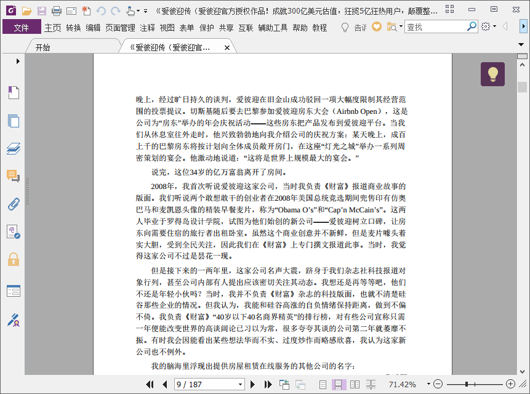530x394 pixels.
Task: Click the save disk icon
Action: [x=42, y=11]
